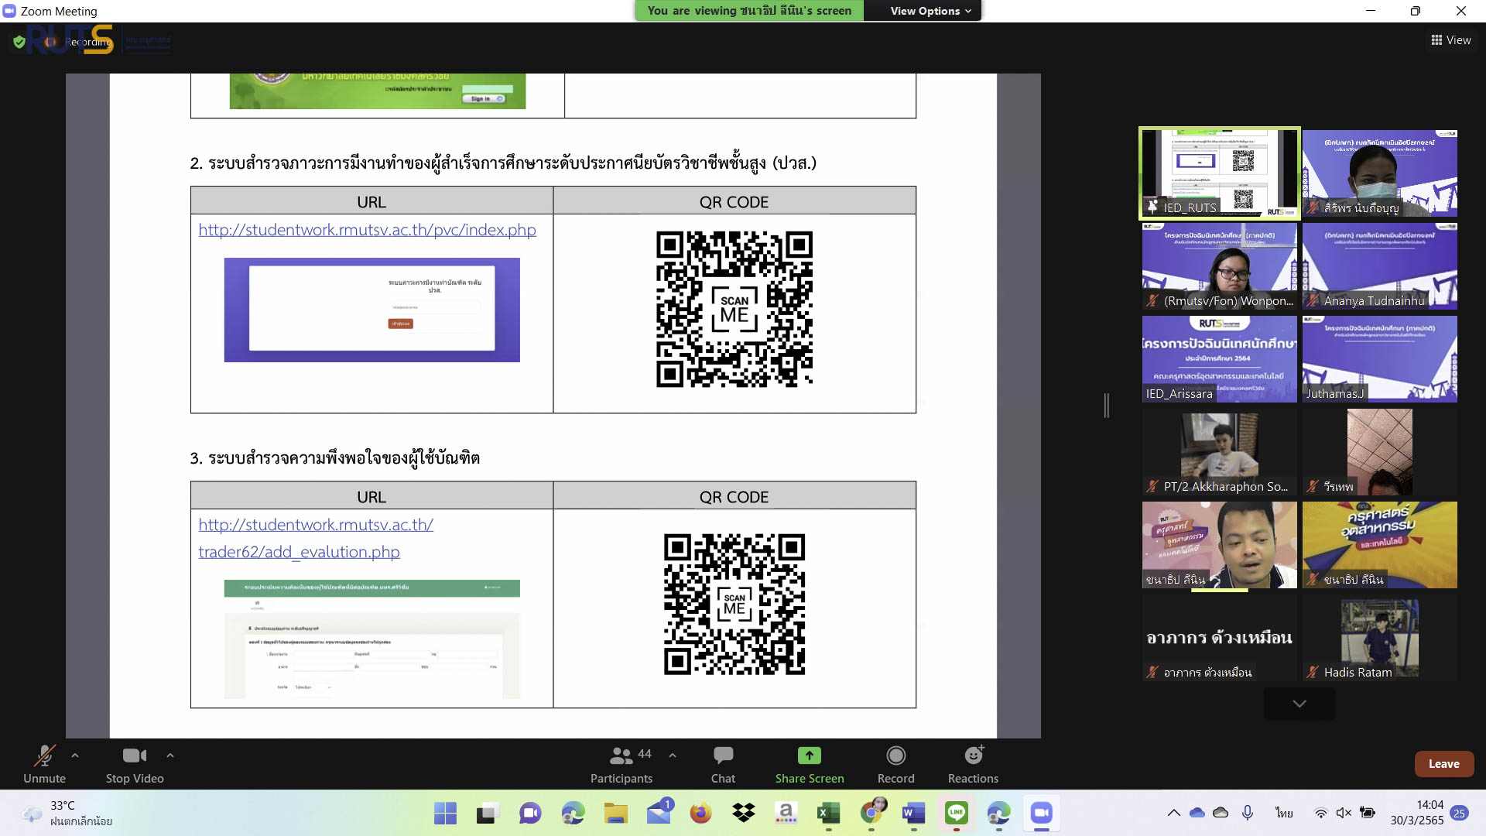Switch to Excel on taskbar
Image resolution: width=1486 pixels, height=836 pixels.
829,814
